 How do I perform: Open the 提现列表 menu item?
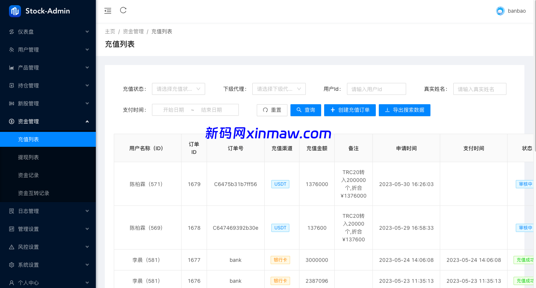coord(28,157)
